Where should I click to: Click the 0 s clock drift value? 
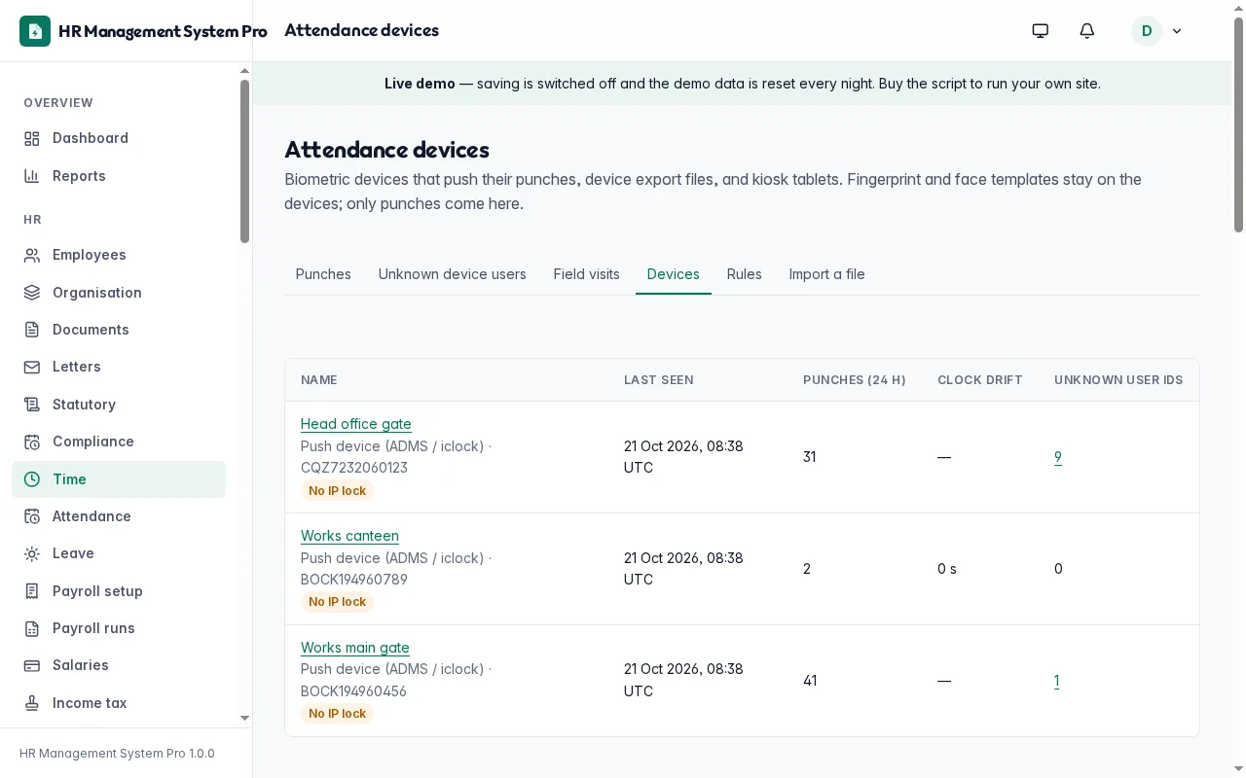pyautogui.click(x=947, y=569)
